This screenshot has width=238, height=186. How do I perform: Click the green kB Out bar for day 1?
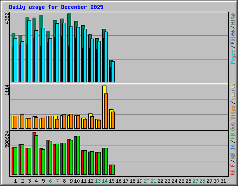tap(15, 161)
